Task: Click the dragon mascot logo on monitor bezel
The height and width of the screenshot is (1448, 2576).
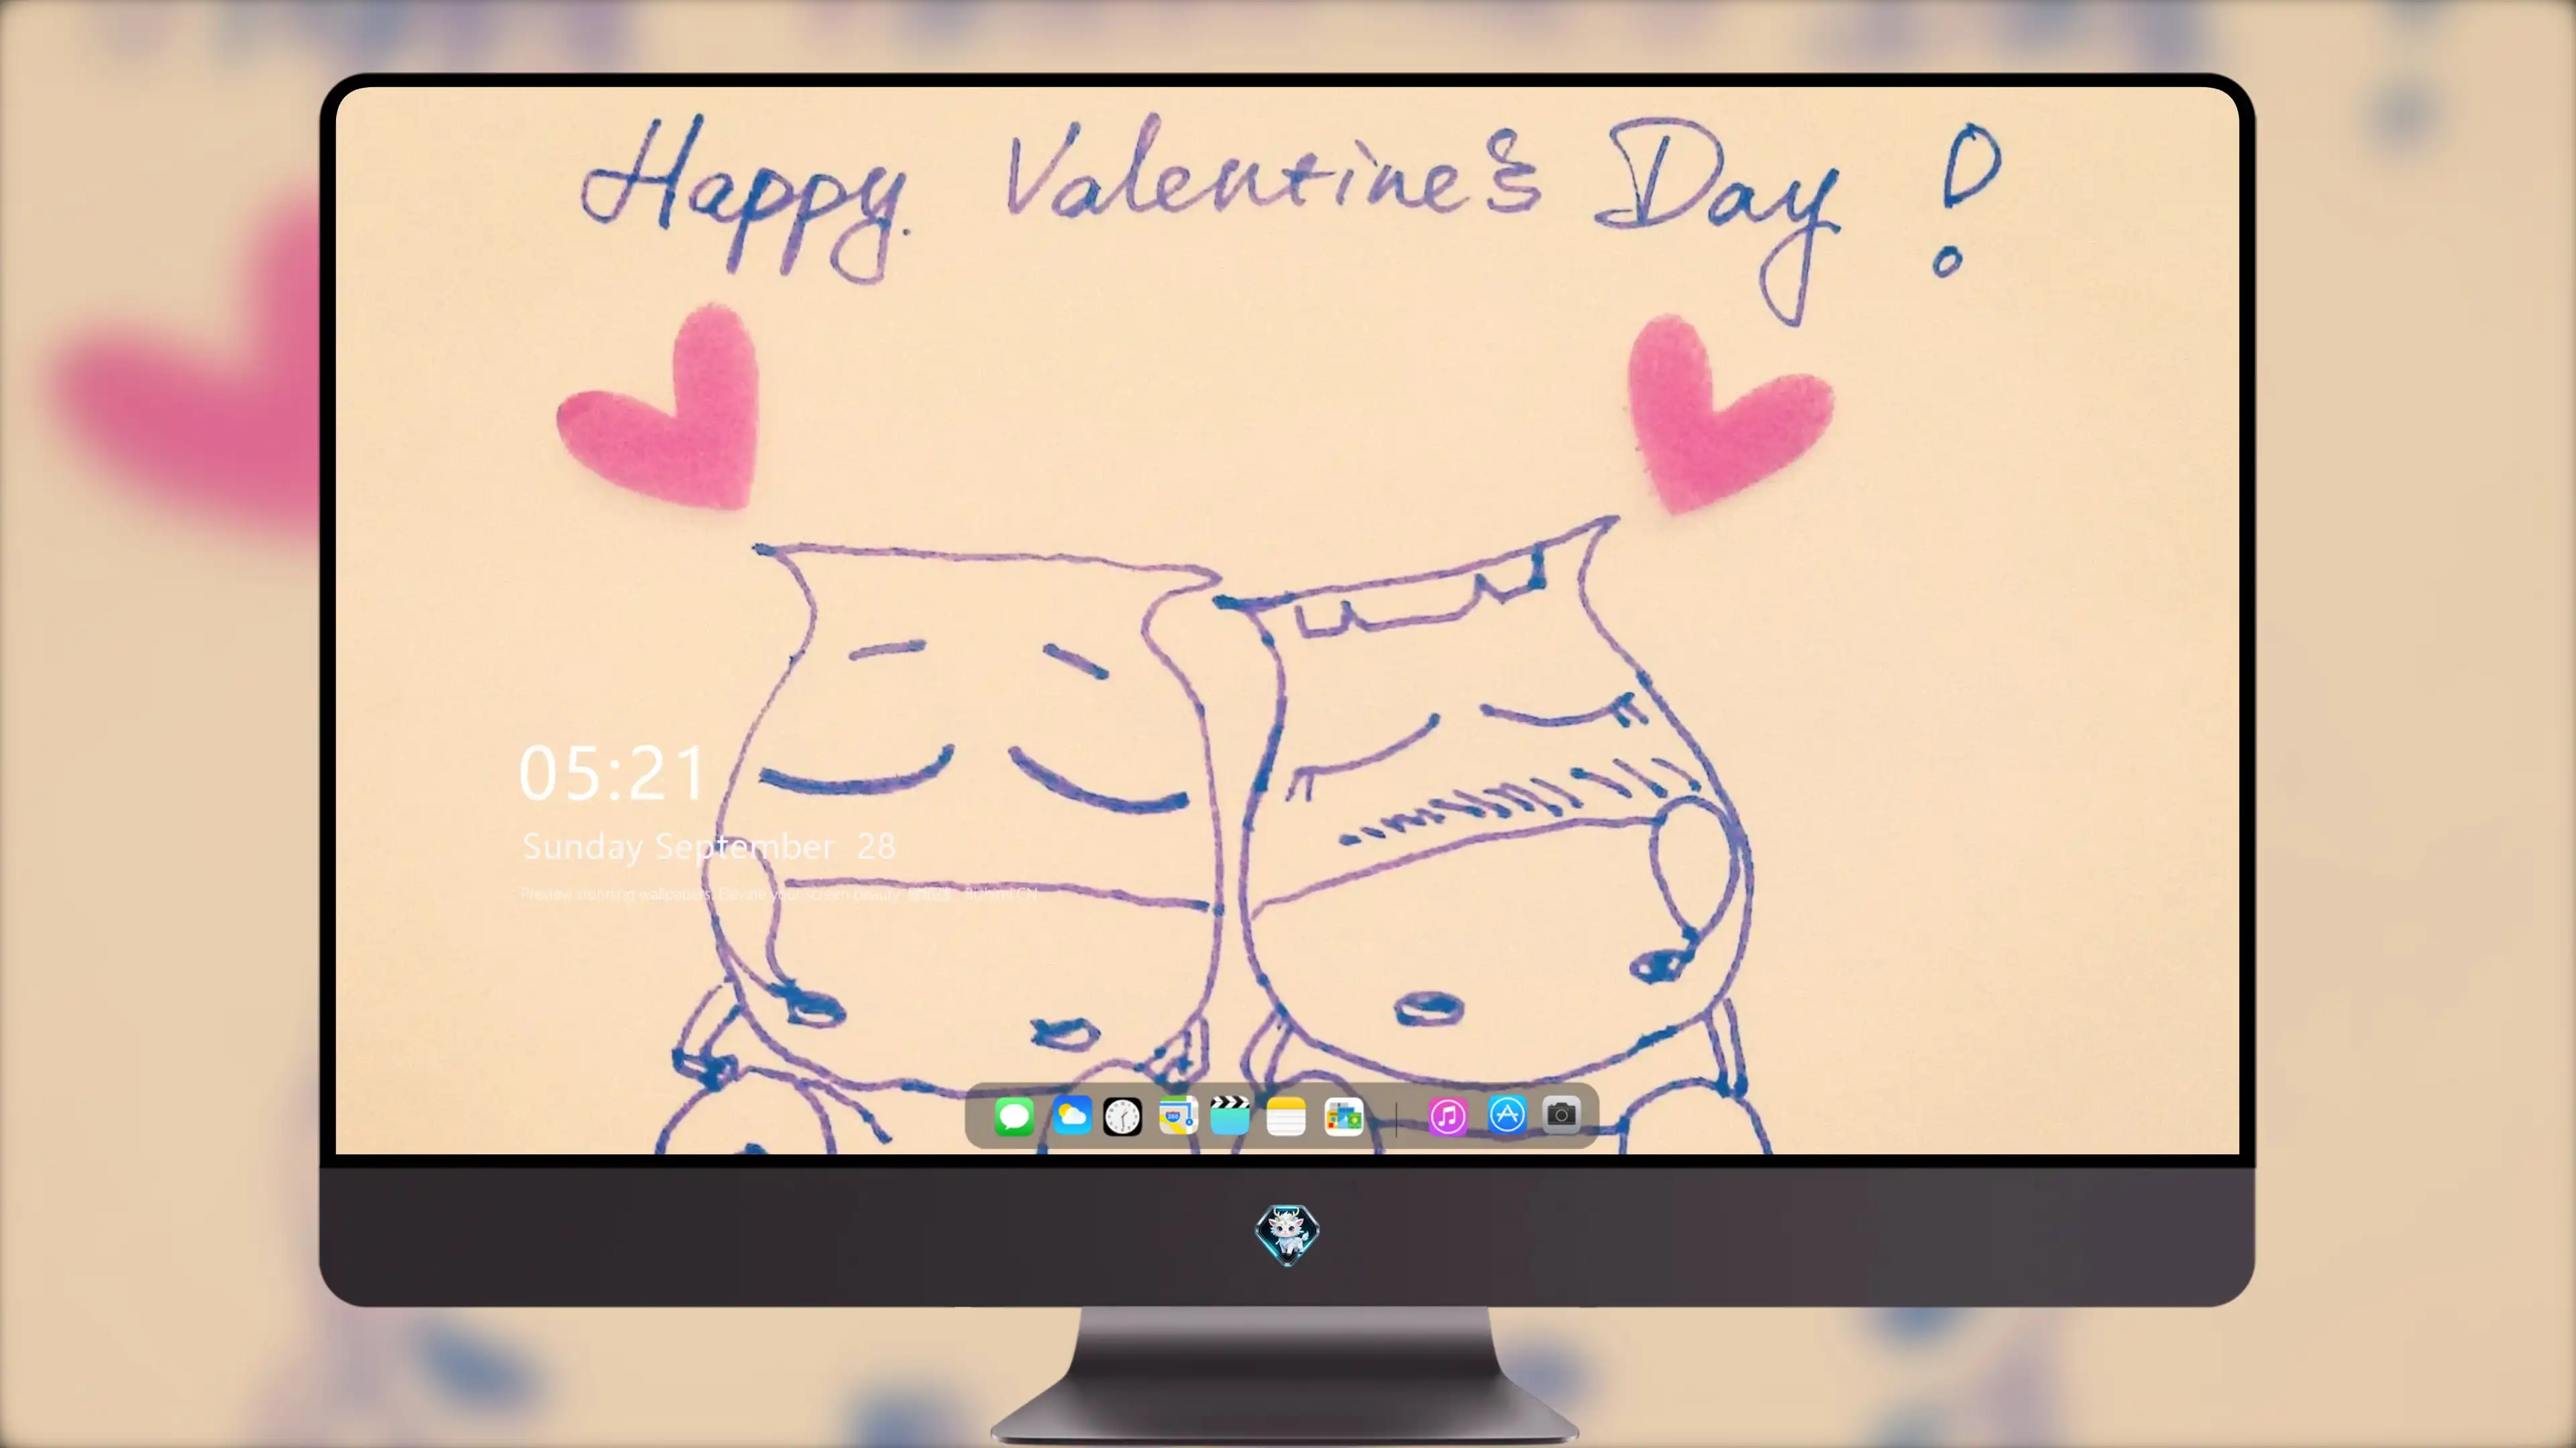Action: coord(1287,1235)
